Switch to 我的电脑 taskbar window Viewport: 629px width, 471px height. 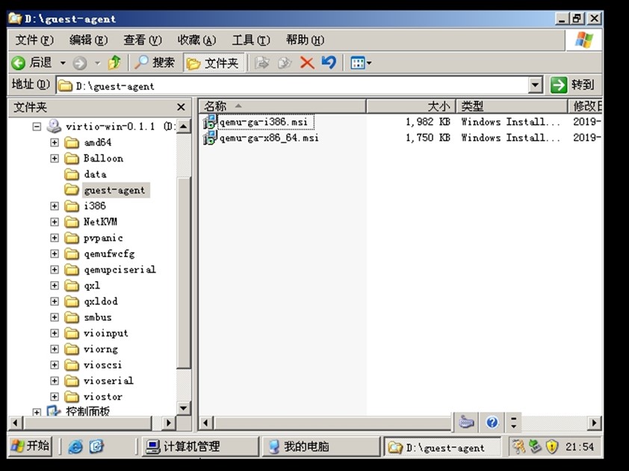coord(320,446)
